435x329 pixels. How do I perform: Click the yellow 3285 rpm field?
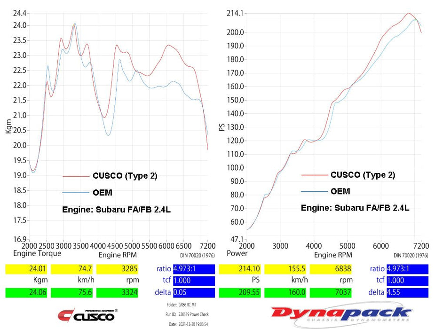[118, 269]
